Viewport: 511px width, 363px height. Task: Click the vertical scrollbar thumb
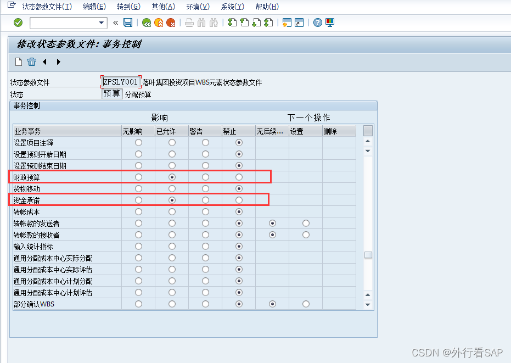click(x=368, y=255)
